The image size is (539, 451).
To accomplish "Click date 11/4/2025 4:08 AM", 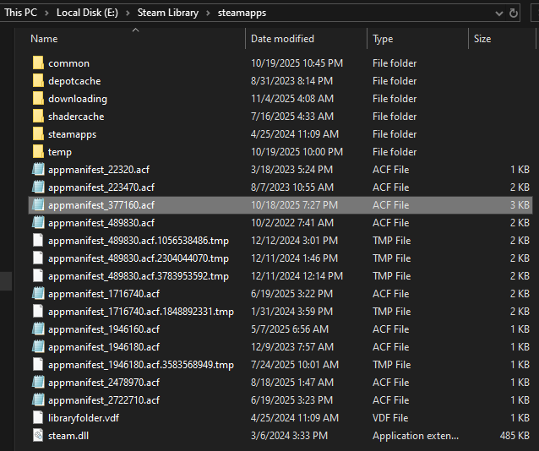I will (x=292, y=99).
